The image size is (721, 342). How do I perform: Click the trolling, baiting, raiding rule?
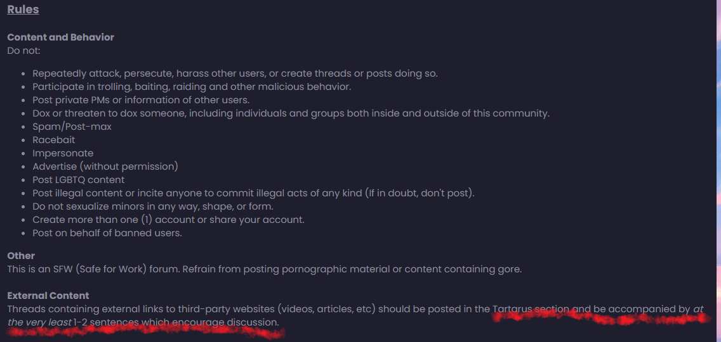click(192, 87)
